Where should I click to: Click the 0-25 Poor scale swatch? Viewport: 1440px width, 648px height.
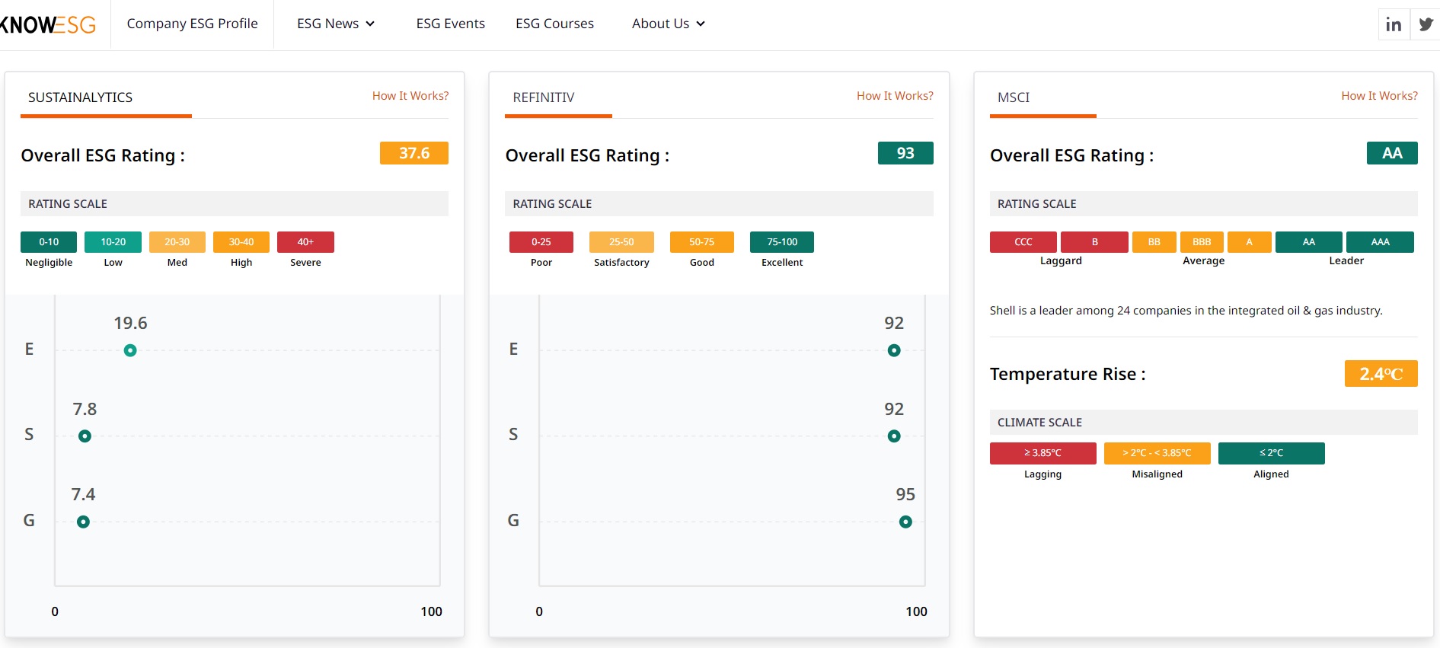pyautogui.click(x=541, y=242)
